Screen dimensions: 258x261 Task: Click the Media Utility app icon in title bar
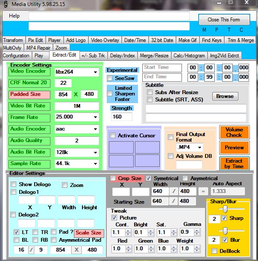tap(6, 4)
